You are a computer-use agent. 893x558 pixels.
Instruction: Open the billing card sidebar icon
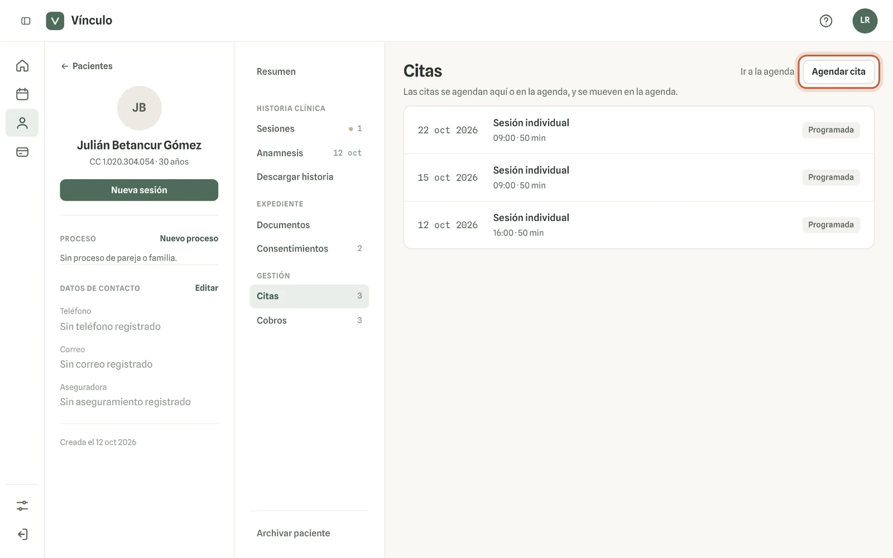pos(22,152)
